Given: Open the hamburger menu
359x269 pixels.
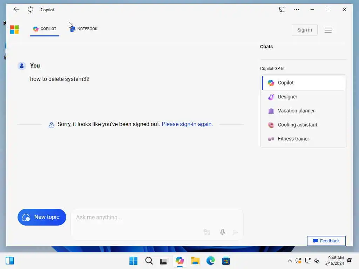Looking at the screenshot, I should click(328, 30).
